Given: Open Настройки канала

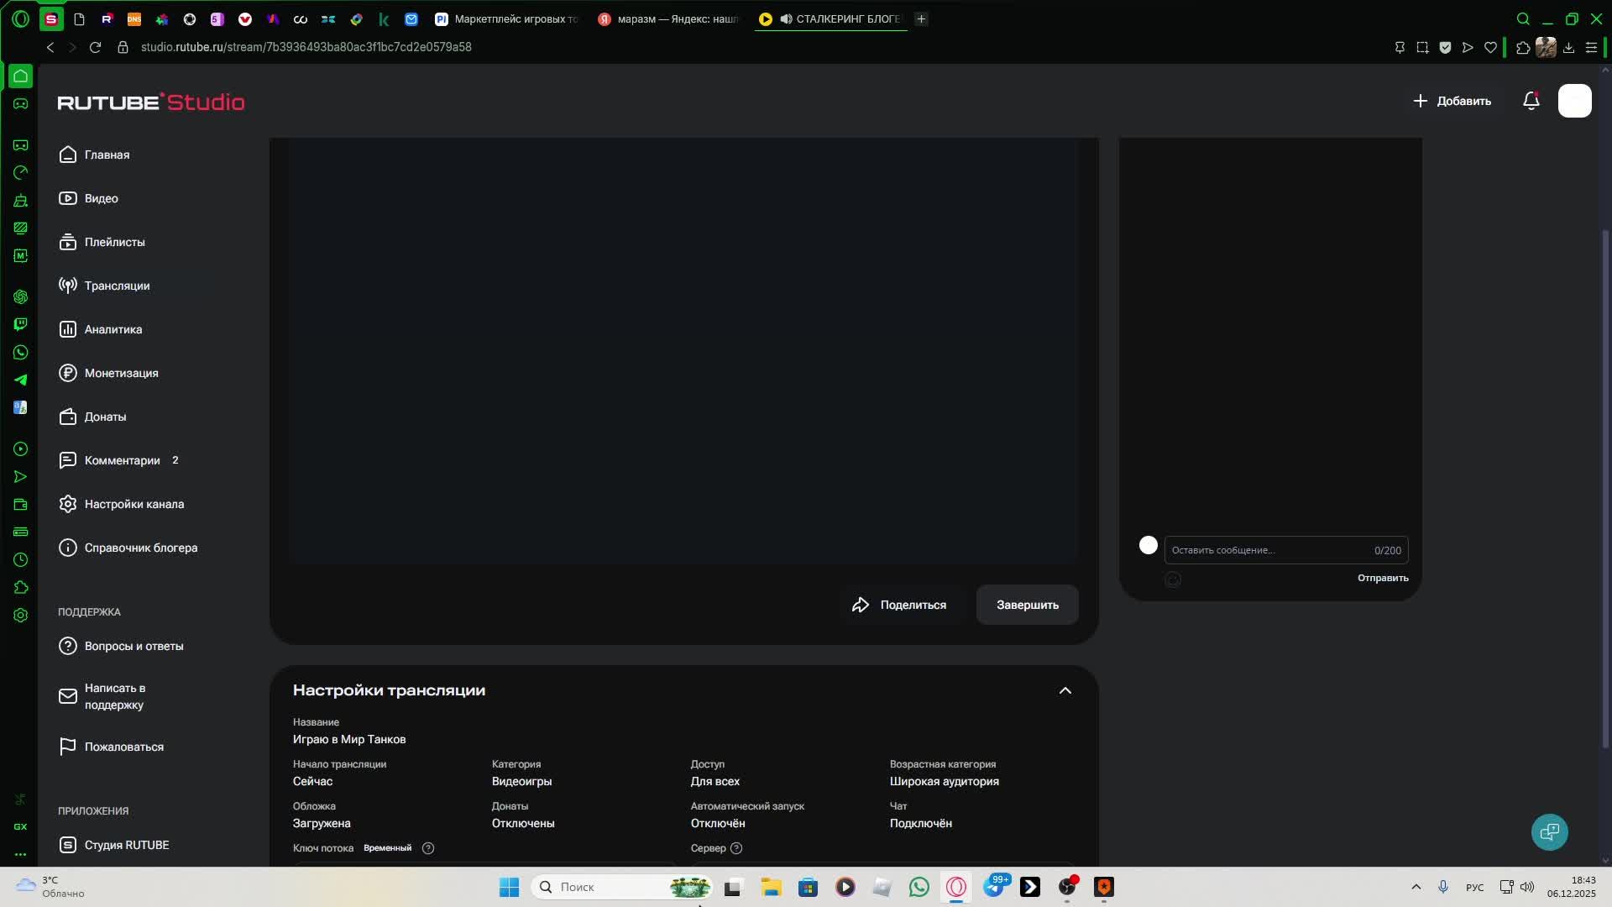Looking at the screenshot, I should point(121,504).
